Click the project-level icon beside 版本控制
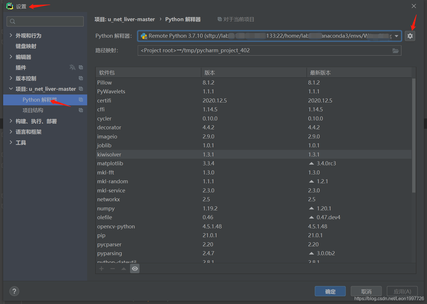Viewport: 427px width, 304px height. 81,78
